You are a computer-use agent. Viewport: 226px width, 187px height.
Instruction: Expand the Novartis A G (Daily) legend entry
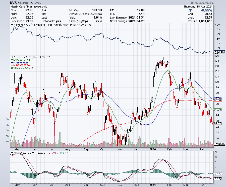click(x=30, y=57)
